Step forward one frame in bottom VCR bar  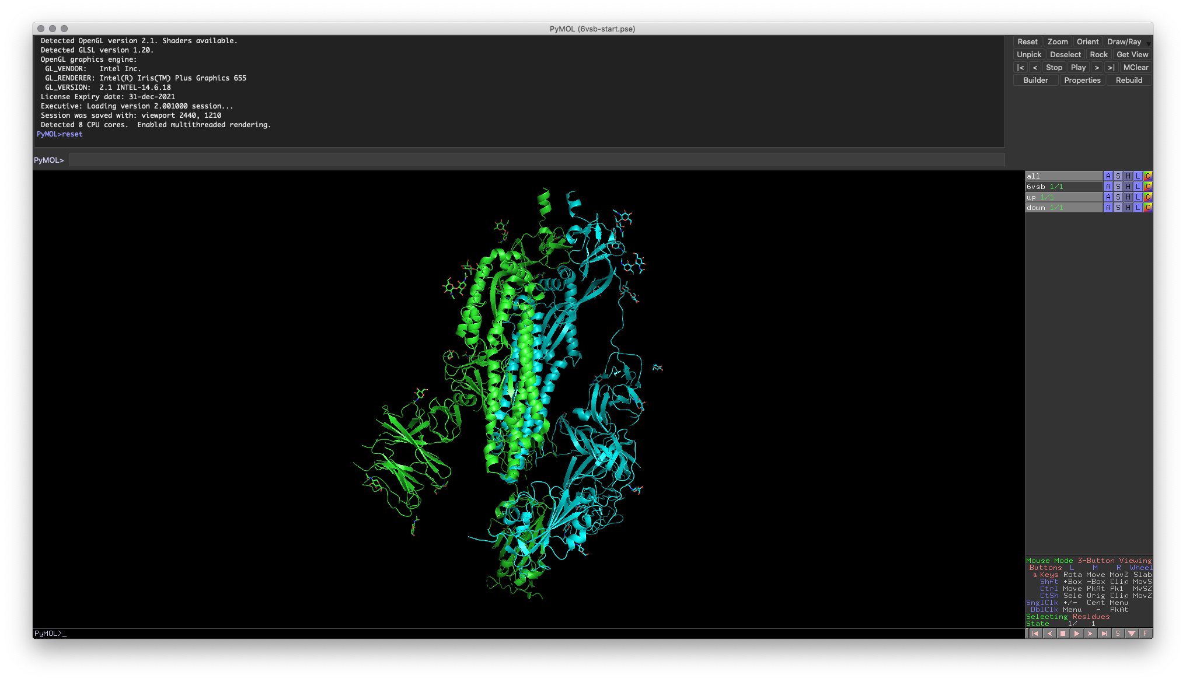1090,634
